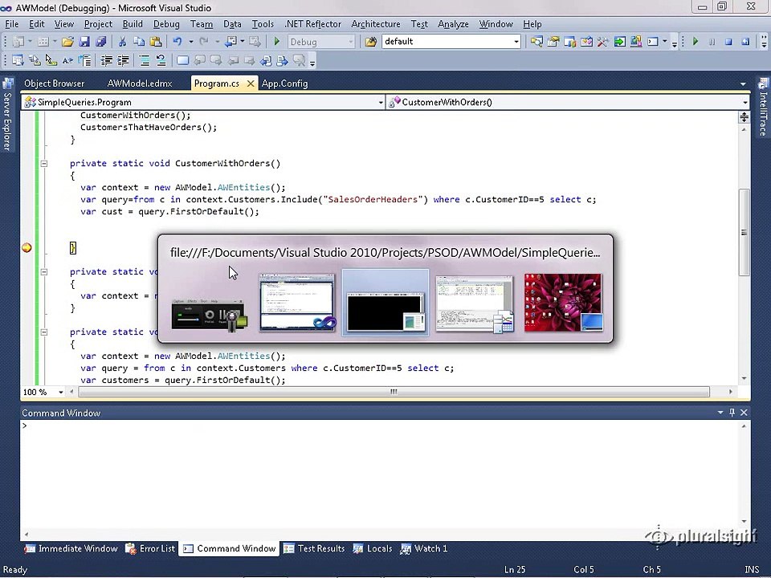Pin the Command Window with the pushpin
The height and width of the screenshot is (578, 771).
pyautogui.click(x=732, y=413)
